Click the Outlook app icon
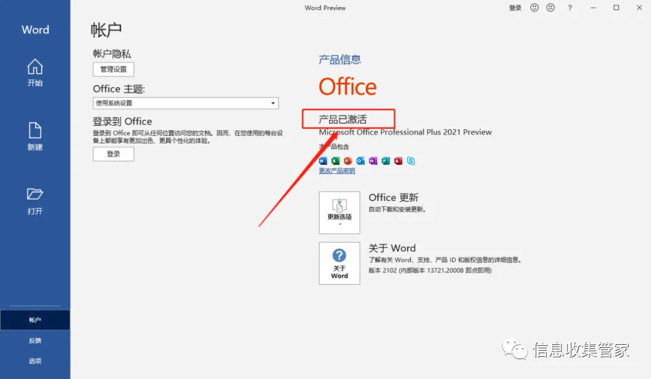Image resolution: width=651 pixels, height=379 pixels. pos(360,161)
